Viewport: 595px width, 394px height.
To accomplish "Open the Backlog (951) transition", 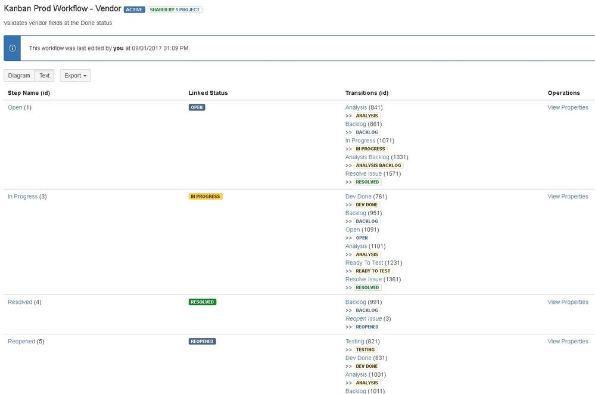I will 356,213.
